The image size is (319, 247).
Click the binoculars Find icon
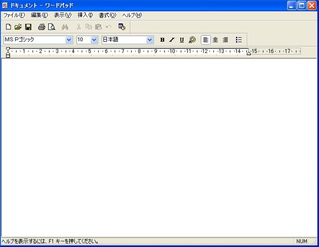pos(65,26)
